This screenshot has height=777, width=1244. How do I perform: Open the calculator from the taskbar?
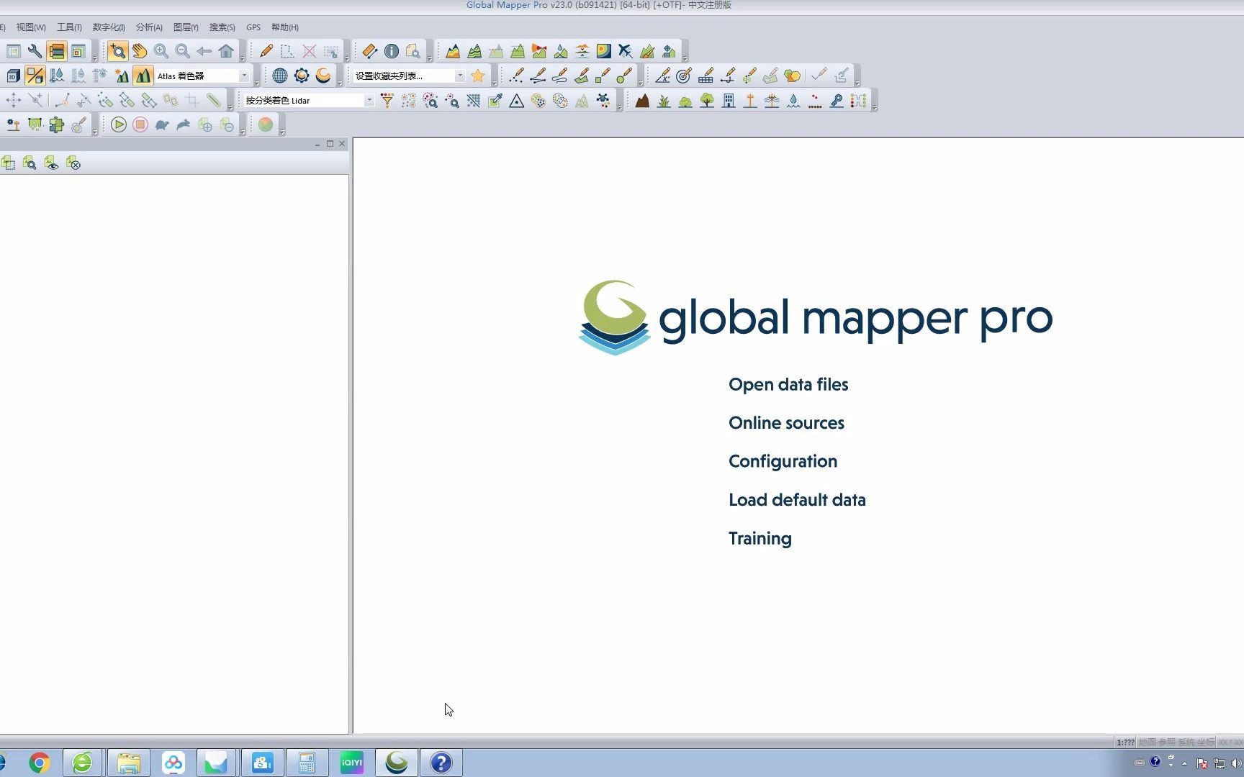coord(307,763)
